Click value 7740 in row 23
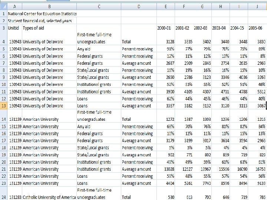267x200 pixels. tap(207, 183)
